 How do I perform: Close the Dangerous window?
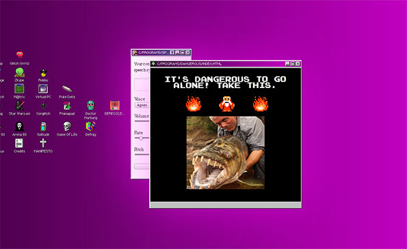298,63
